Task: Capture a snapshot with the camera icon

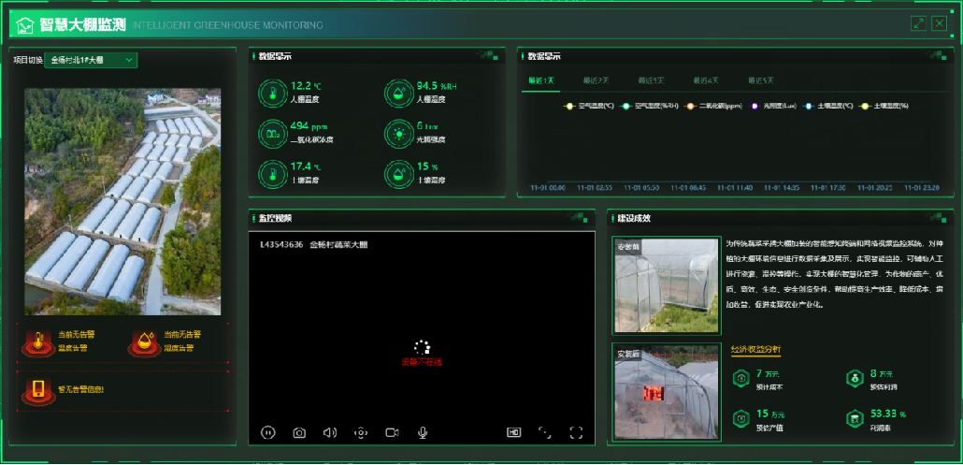Action: (299, 432)
